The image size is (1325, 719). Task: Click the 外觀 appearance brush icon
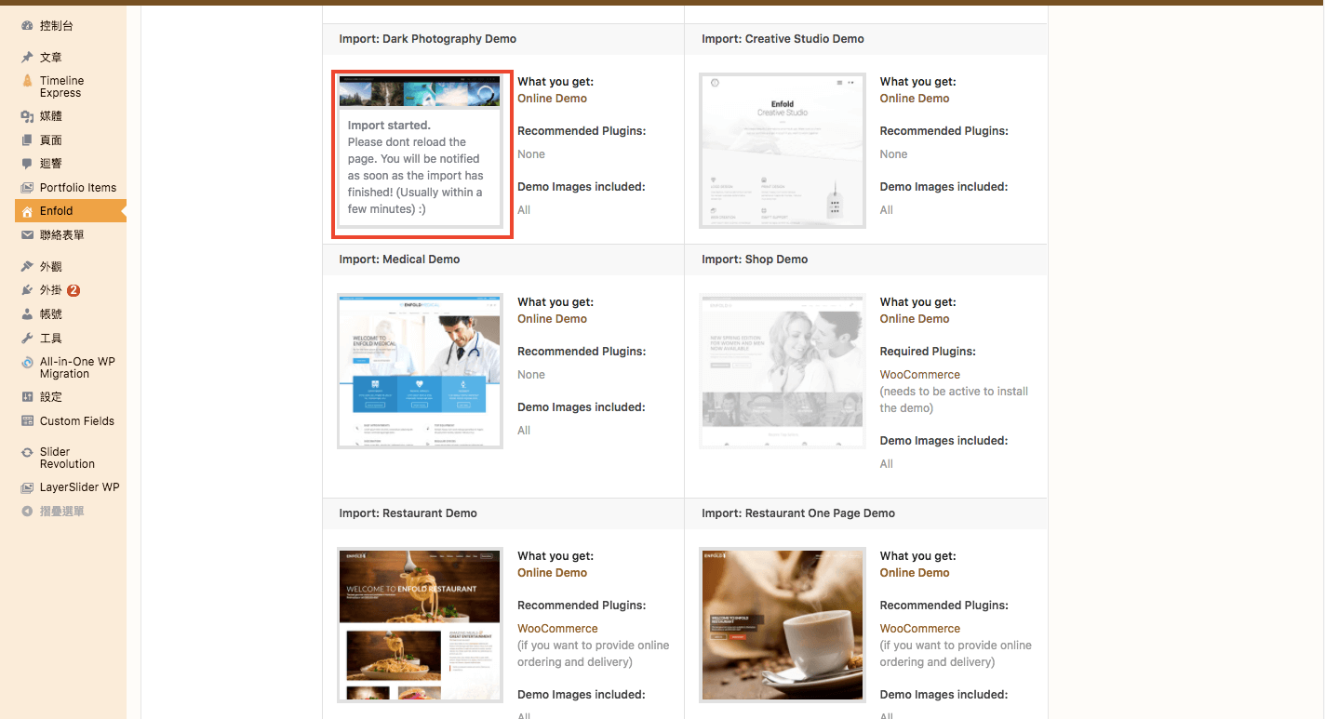coord(27,267)
